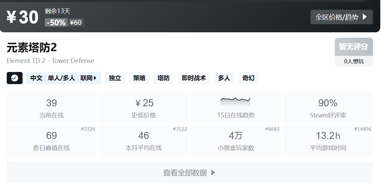
Task: Click the 本月平均在线 value 46
Action: [x=143, y=136]
